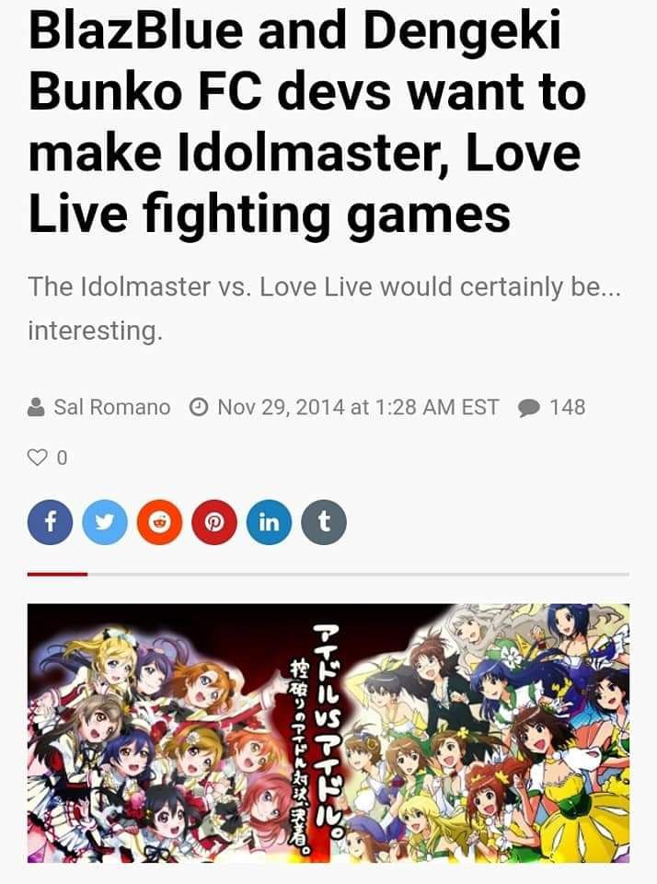
Task: Open author Sal Romano's page
Action: [x=111, y=407]
